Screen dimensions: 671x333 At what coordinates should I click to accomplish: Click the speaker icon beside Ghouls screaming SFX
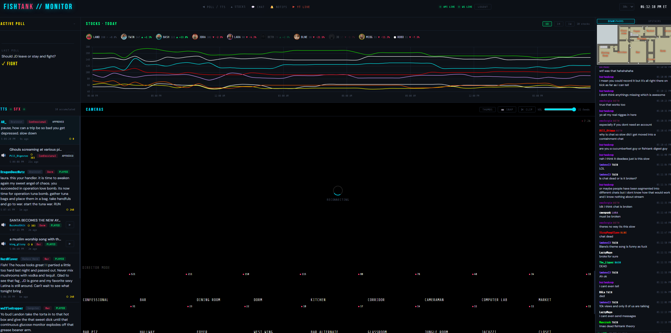point(3,155)
